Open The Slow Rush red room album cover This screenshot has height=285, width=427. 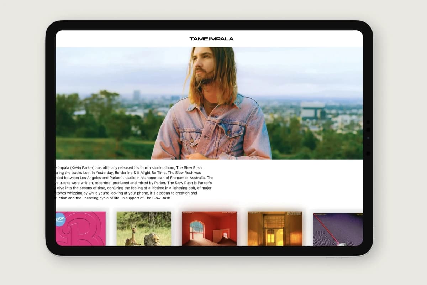pos(209,229)
